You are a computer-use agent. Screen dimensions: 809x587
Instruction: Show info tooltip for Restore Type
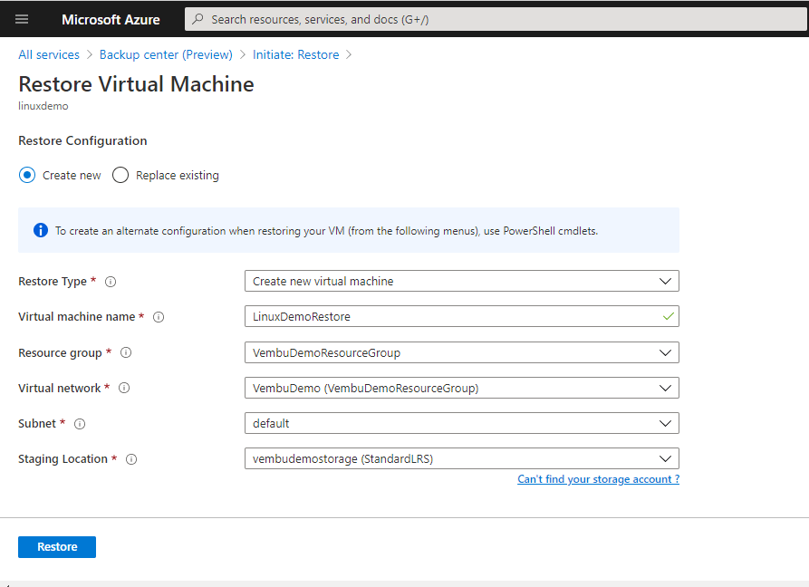coord(111,282)
